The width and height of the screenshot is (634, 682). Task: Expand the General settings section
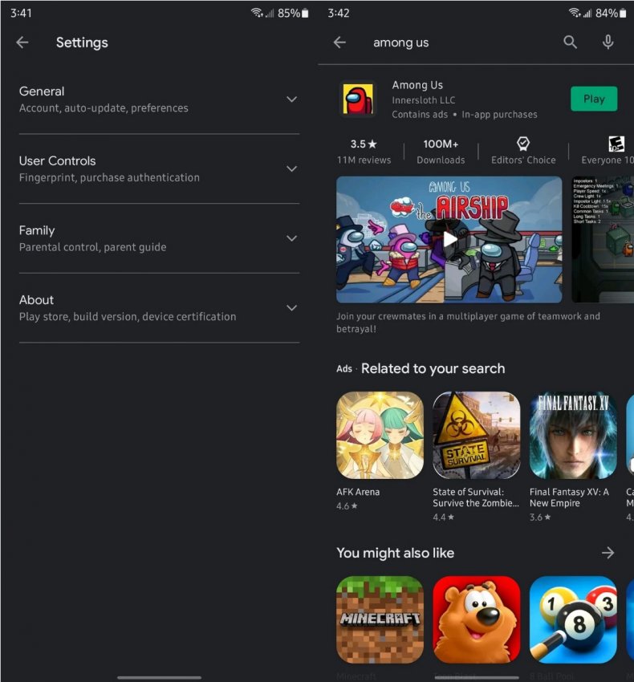291,99
